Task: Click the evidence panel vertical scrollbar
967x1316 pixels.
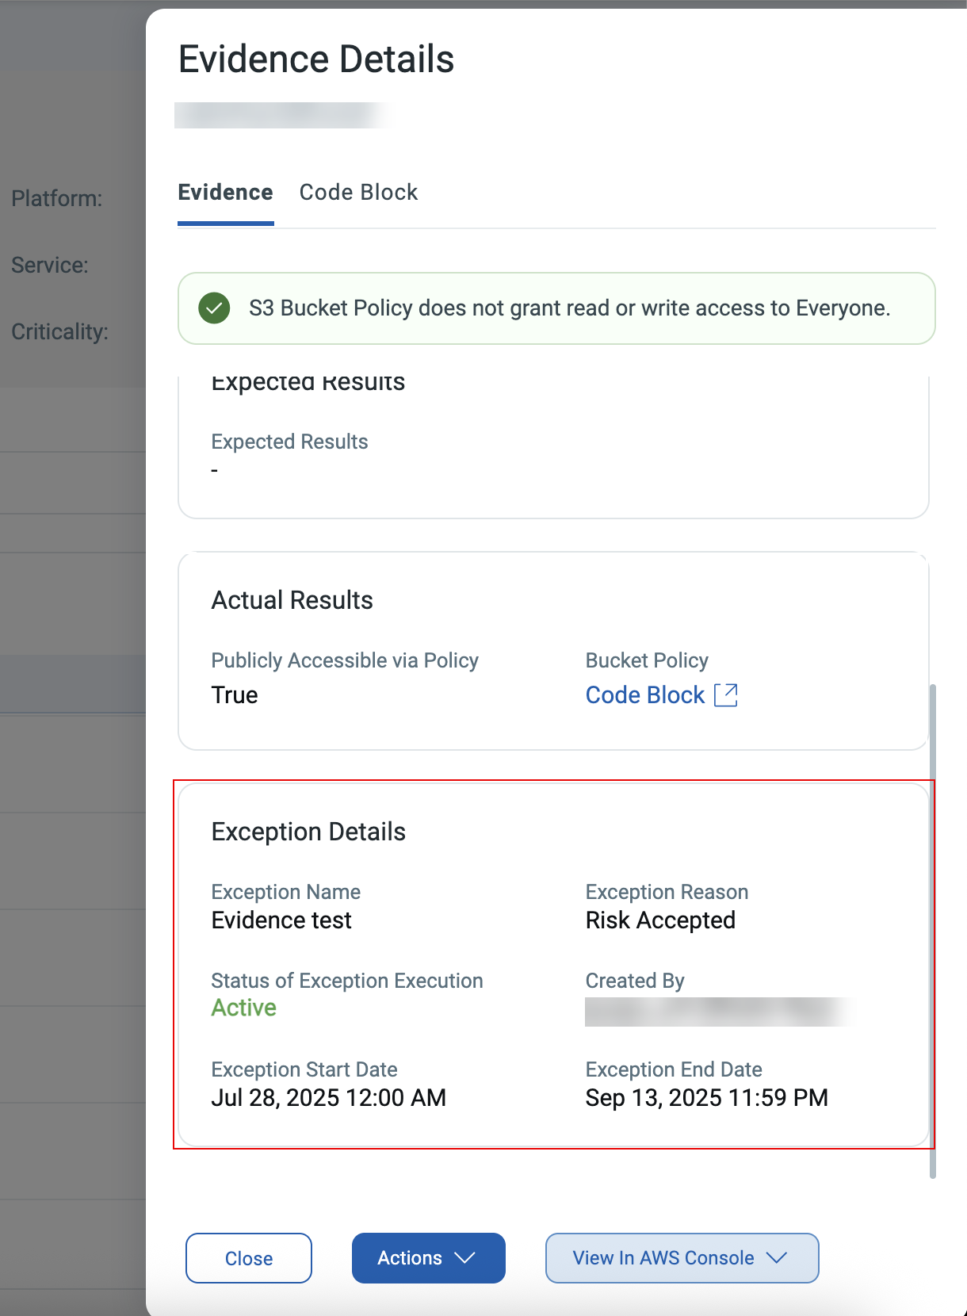Action: coord(933,928)
